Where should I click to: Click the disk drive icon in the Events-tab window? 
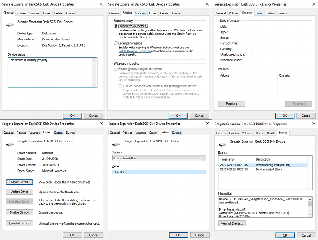[222, 145]
